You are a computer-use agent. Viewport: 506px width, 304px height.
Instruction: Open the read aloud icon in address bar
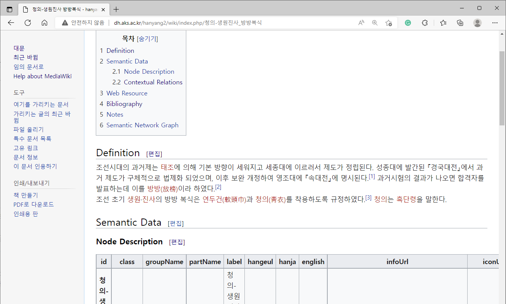(361, 23)
